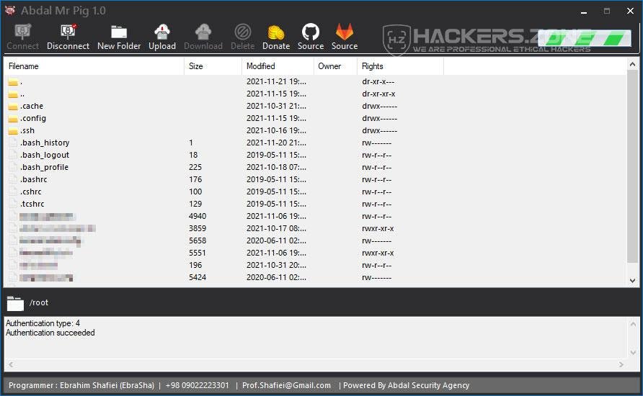Click the Download toolbar icon
The width and height of the screenshot is (643, 396).
tap(203, 32)
